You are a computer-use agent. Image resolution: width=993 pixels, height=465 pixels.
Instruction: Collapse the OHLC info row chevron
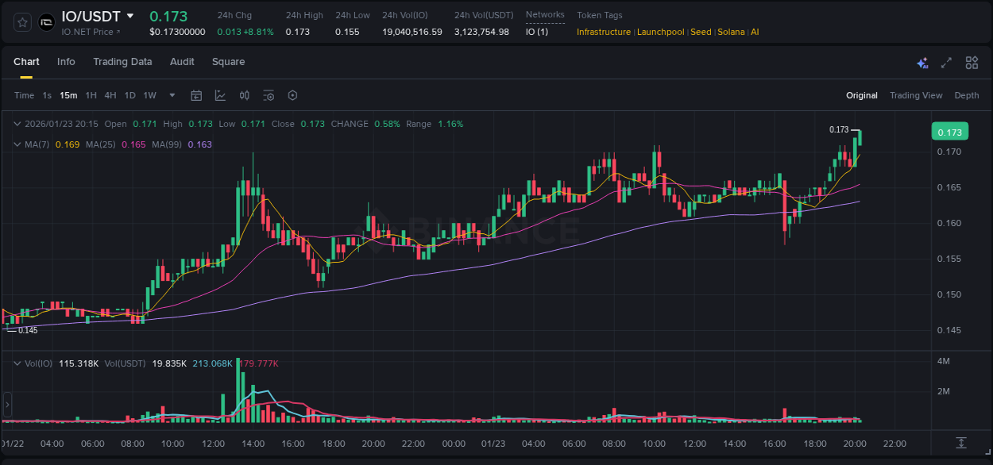point(17,124)
